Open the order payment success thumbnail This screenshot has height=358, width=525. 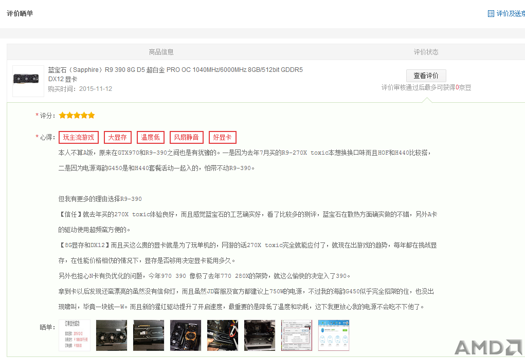75,335
